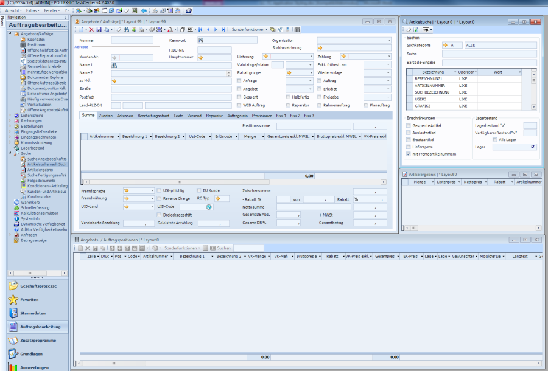548x371 pixels.
Task: Open the Stammdaten navigation section
Action: tap(33, 313)
